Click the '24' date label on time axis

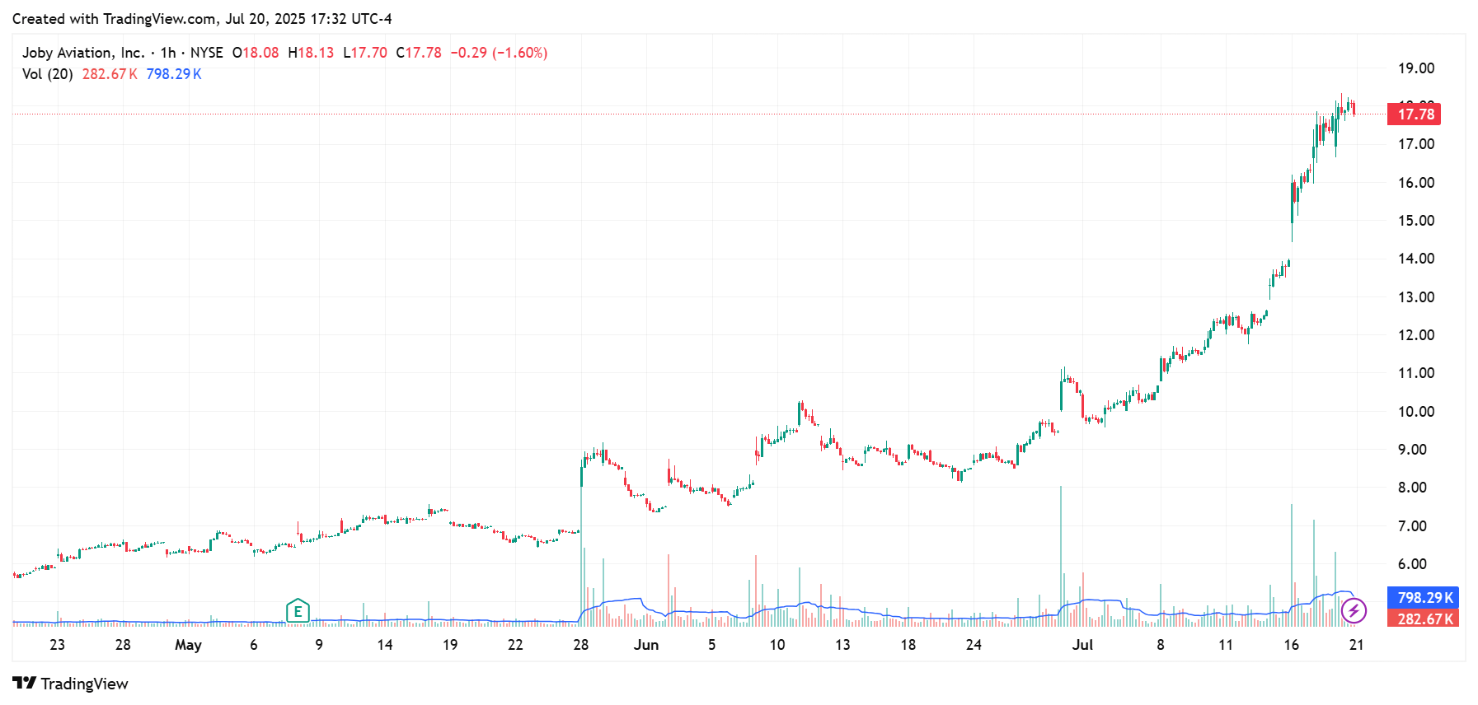pos(974,645)
